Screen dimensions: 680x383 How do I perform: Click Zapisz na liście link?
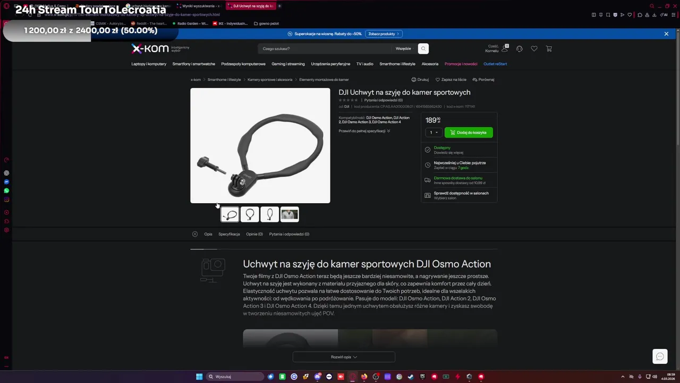pyautogui.click(x=450, y=79)
